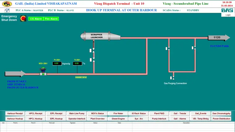Click 'MASTER' PLC A status text
235x132 pixels.
[38, 10]
